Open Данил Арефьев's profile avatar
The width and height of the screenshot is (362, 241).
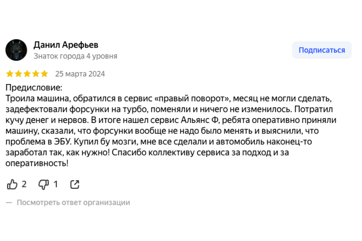pos(16,50)
